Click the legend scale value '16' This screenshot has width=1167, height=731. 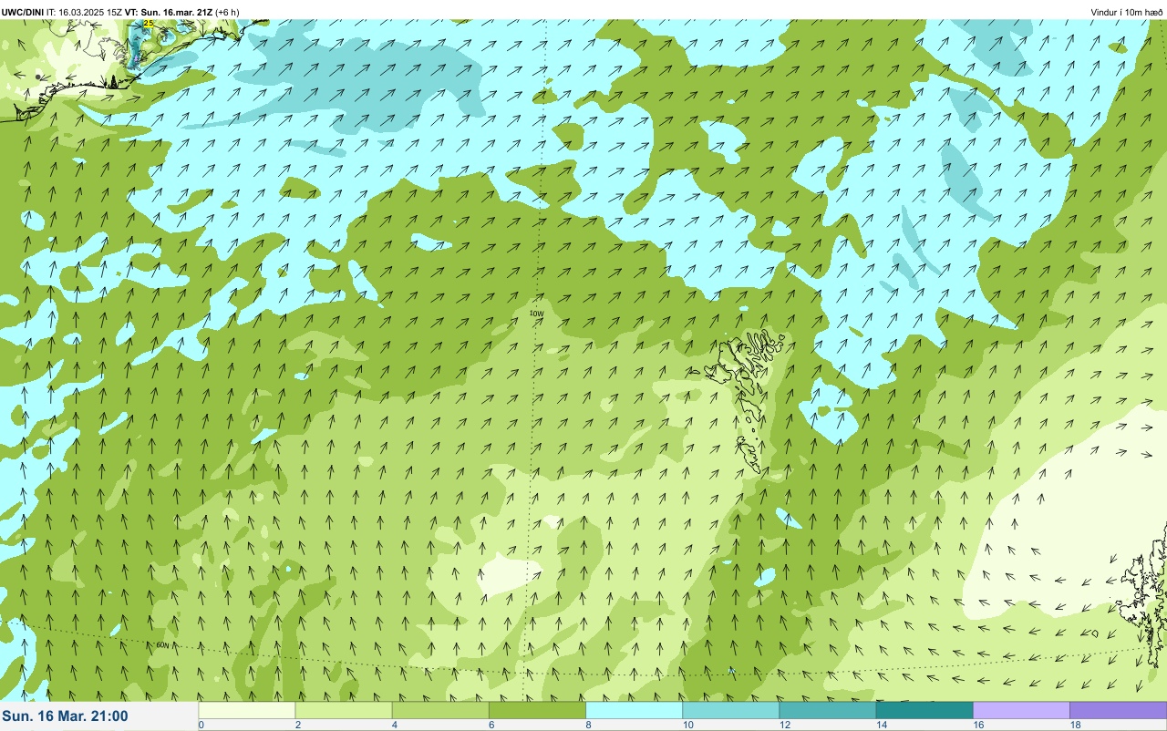(977, 725)
